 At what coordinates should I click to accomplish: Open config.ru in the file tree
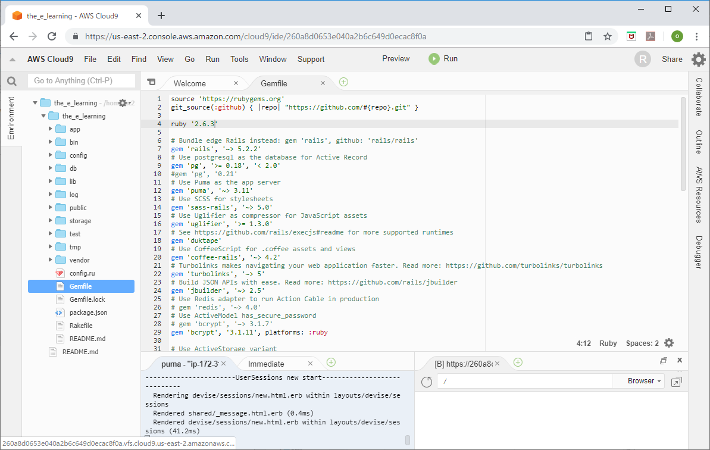pyautogui.click(x=82, y=273)
